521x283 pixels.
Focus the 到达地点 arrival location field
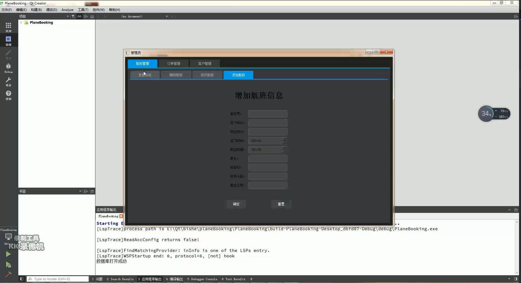(268, 132)
